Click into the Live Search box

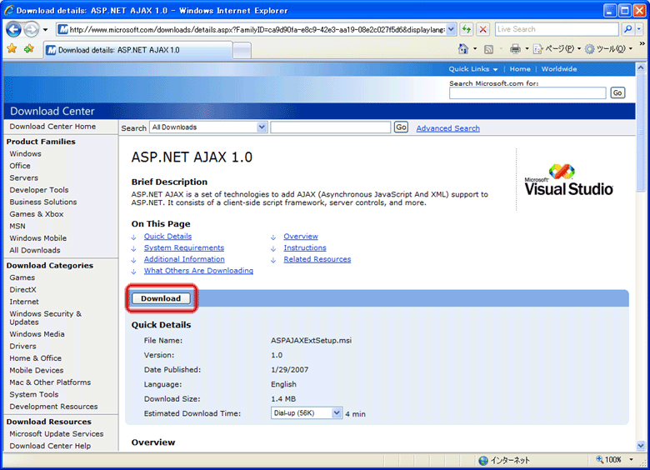tap(557, 29)
